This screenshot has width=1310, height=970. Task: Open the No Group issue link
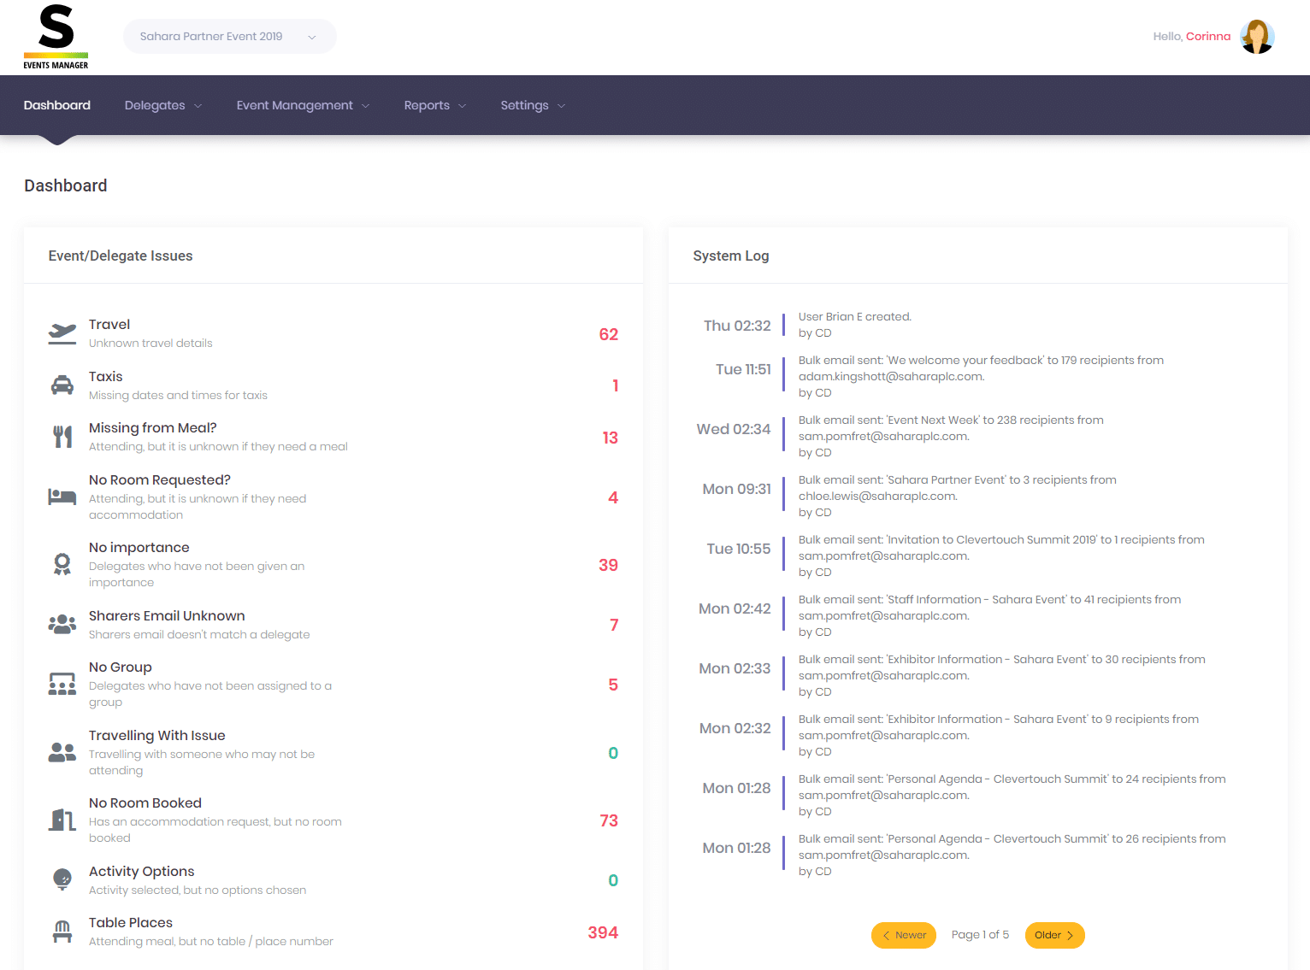click(121, 667)
